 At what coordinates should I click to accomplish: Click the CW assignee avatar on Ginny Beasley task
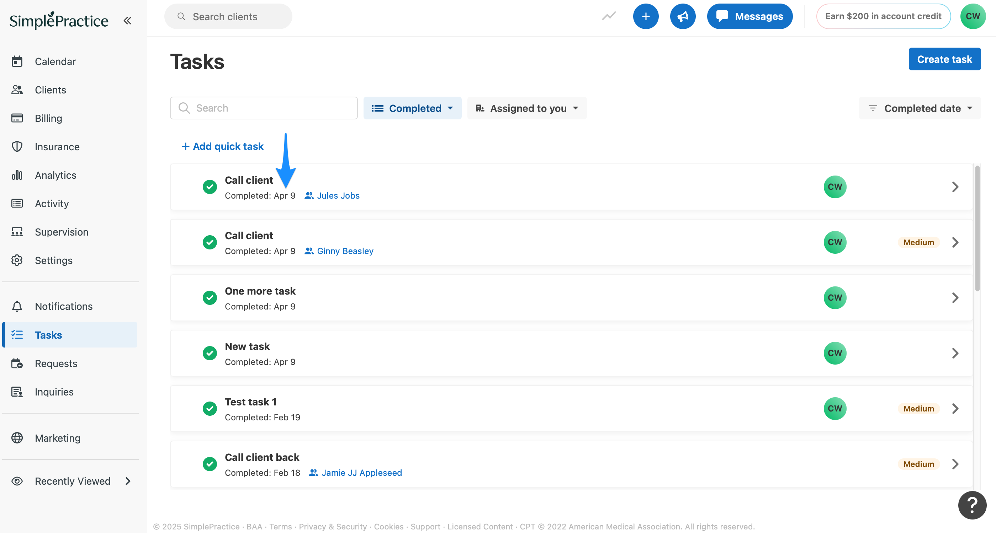pyautogui.click(x=835, y=242)
